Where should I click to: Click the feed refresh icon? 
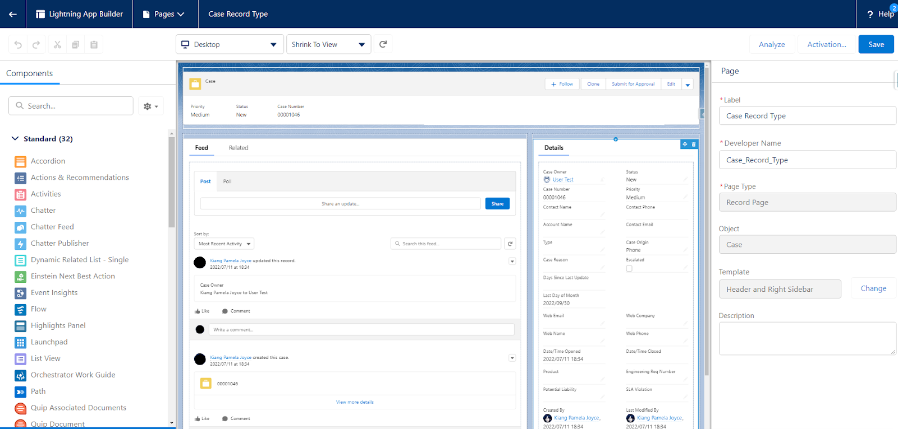coord(510,244)
